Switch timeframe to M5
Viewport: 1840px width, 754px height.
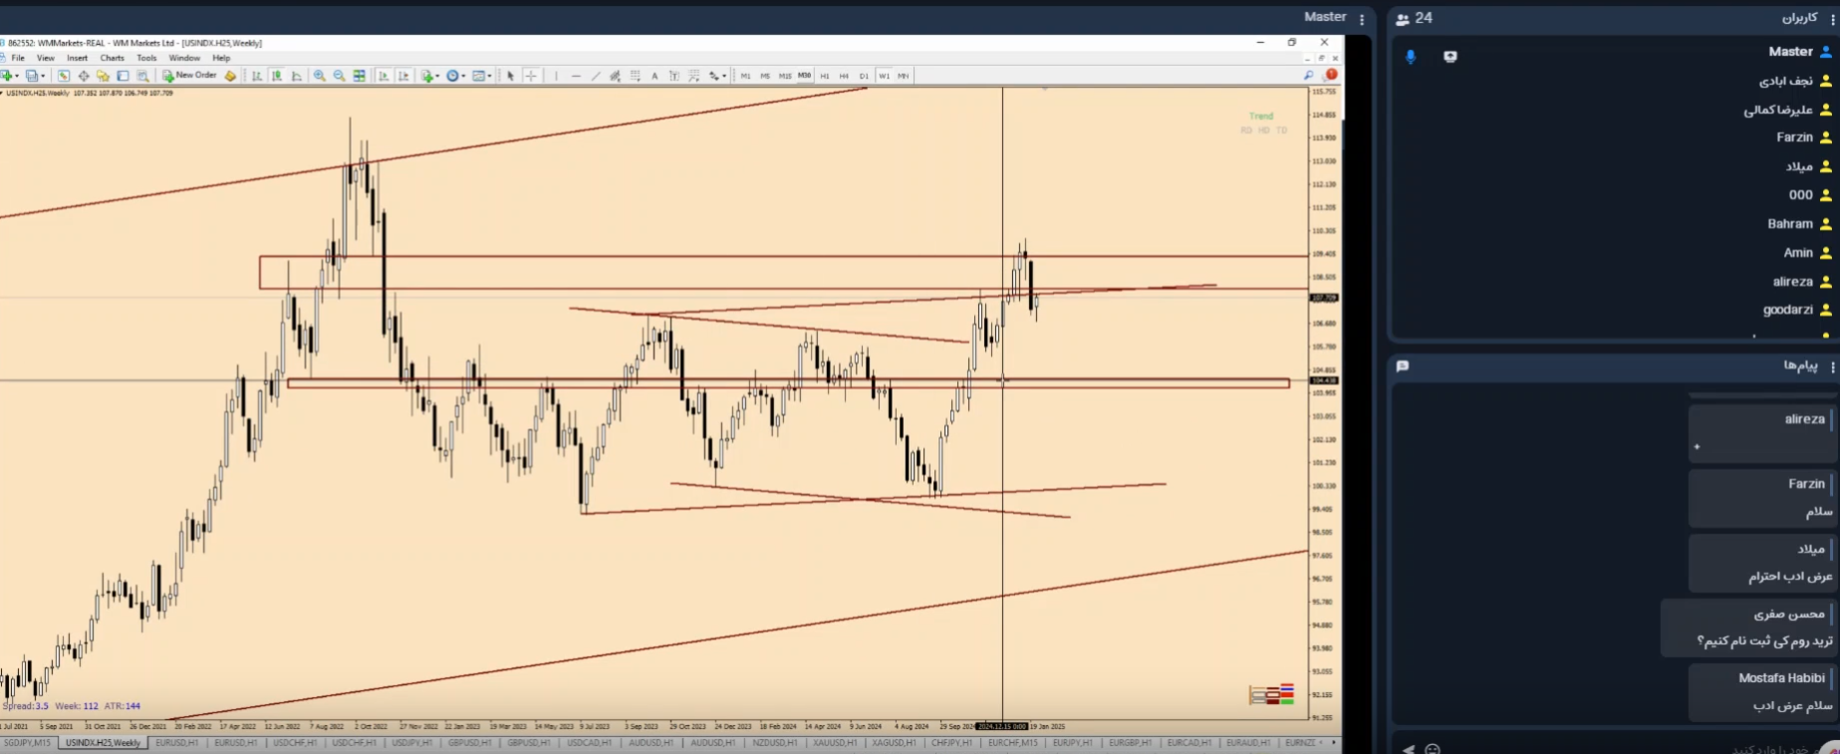765,76
